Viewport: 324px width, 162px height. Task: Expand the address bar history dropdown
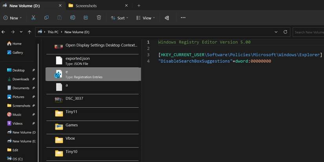coord(276,32)
